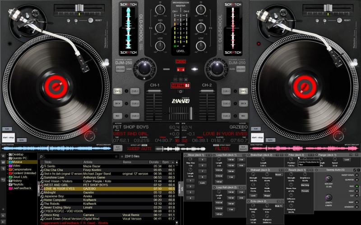Screen dimensions: 361x225
Task: Sort tracks by the Artista column header
Action: pos(102,162)
